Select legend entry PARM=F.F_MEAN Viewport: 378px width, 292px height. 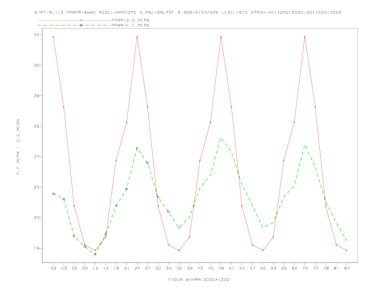pyautogui.click(x=130, y=25)
